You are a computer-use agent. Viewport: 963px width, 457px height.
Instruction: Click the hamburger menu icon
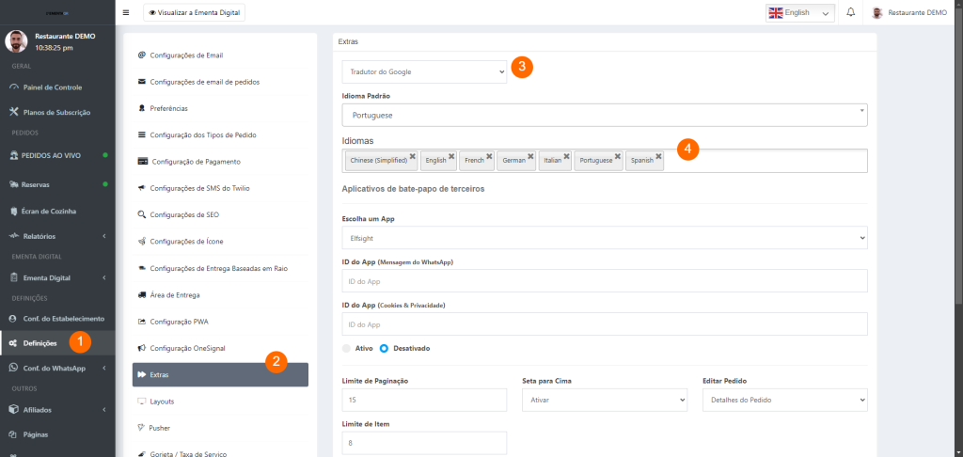tap(126, 13)
